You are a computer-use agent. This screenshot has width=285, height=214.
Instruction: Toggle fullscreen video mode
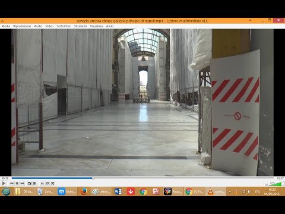pos(30,184)
